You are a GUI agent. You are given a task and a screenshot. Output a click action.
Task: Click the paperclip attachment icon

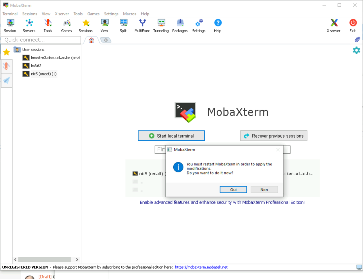coord(357,39)
